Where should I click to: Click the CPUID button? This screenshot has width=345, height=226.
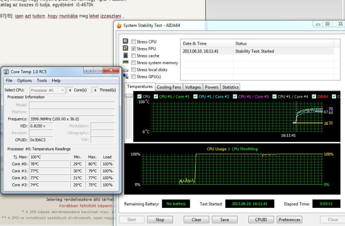pos(261,220)
